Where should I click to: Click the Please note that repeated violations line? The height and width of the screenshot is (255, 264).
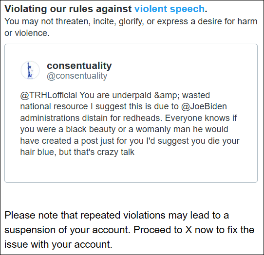(116, 215)
